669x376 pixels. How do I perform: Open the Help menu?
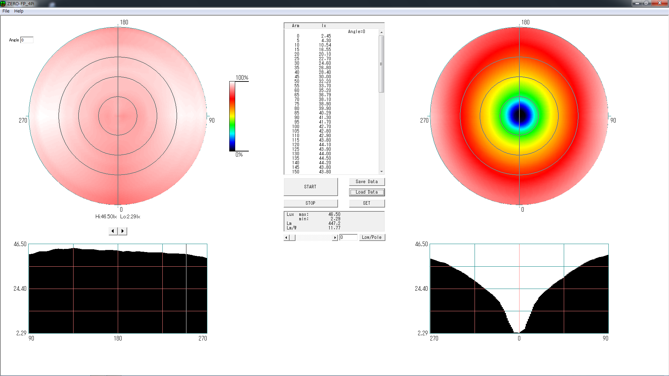(19, 11)
